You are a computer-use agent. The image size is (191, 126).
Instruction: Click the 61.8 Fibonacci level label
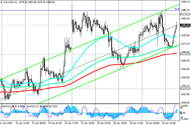[177, 9]
